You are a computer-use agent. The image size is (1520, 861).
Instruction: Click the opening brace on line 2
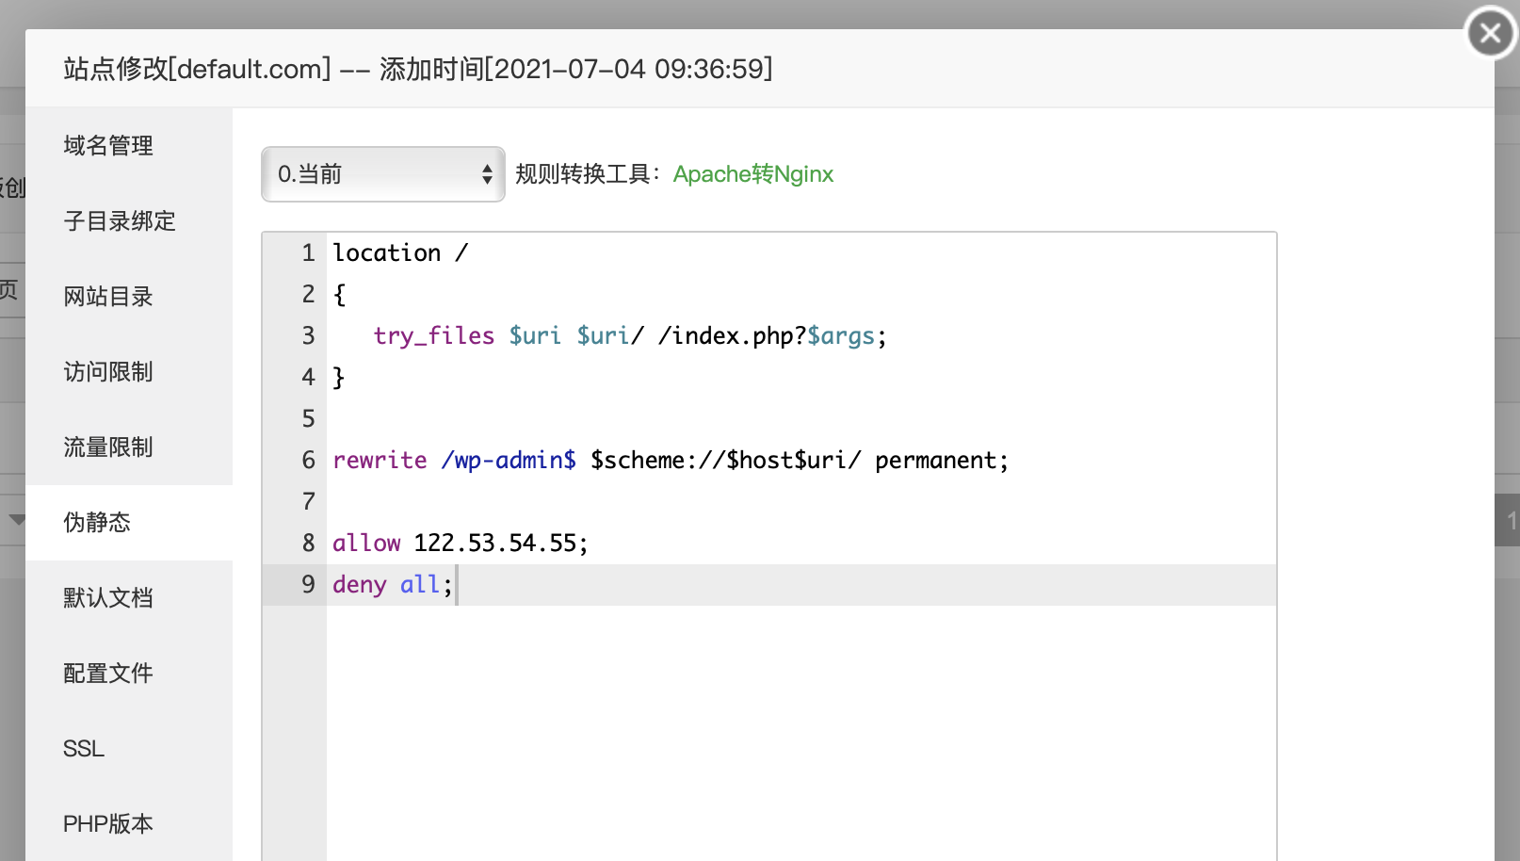(339, 295)
